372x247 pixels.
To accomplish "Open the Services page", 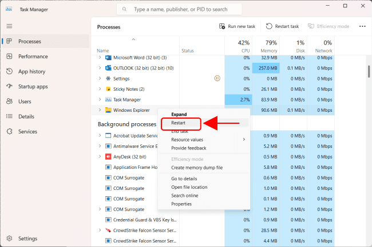I will tap(27, 131).
